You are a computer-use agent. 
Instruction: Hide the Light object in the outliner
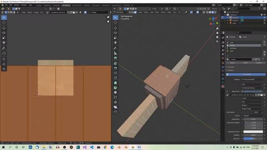264,23
